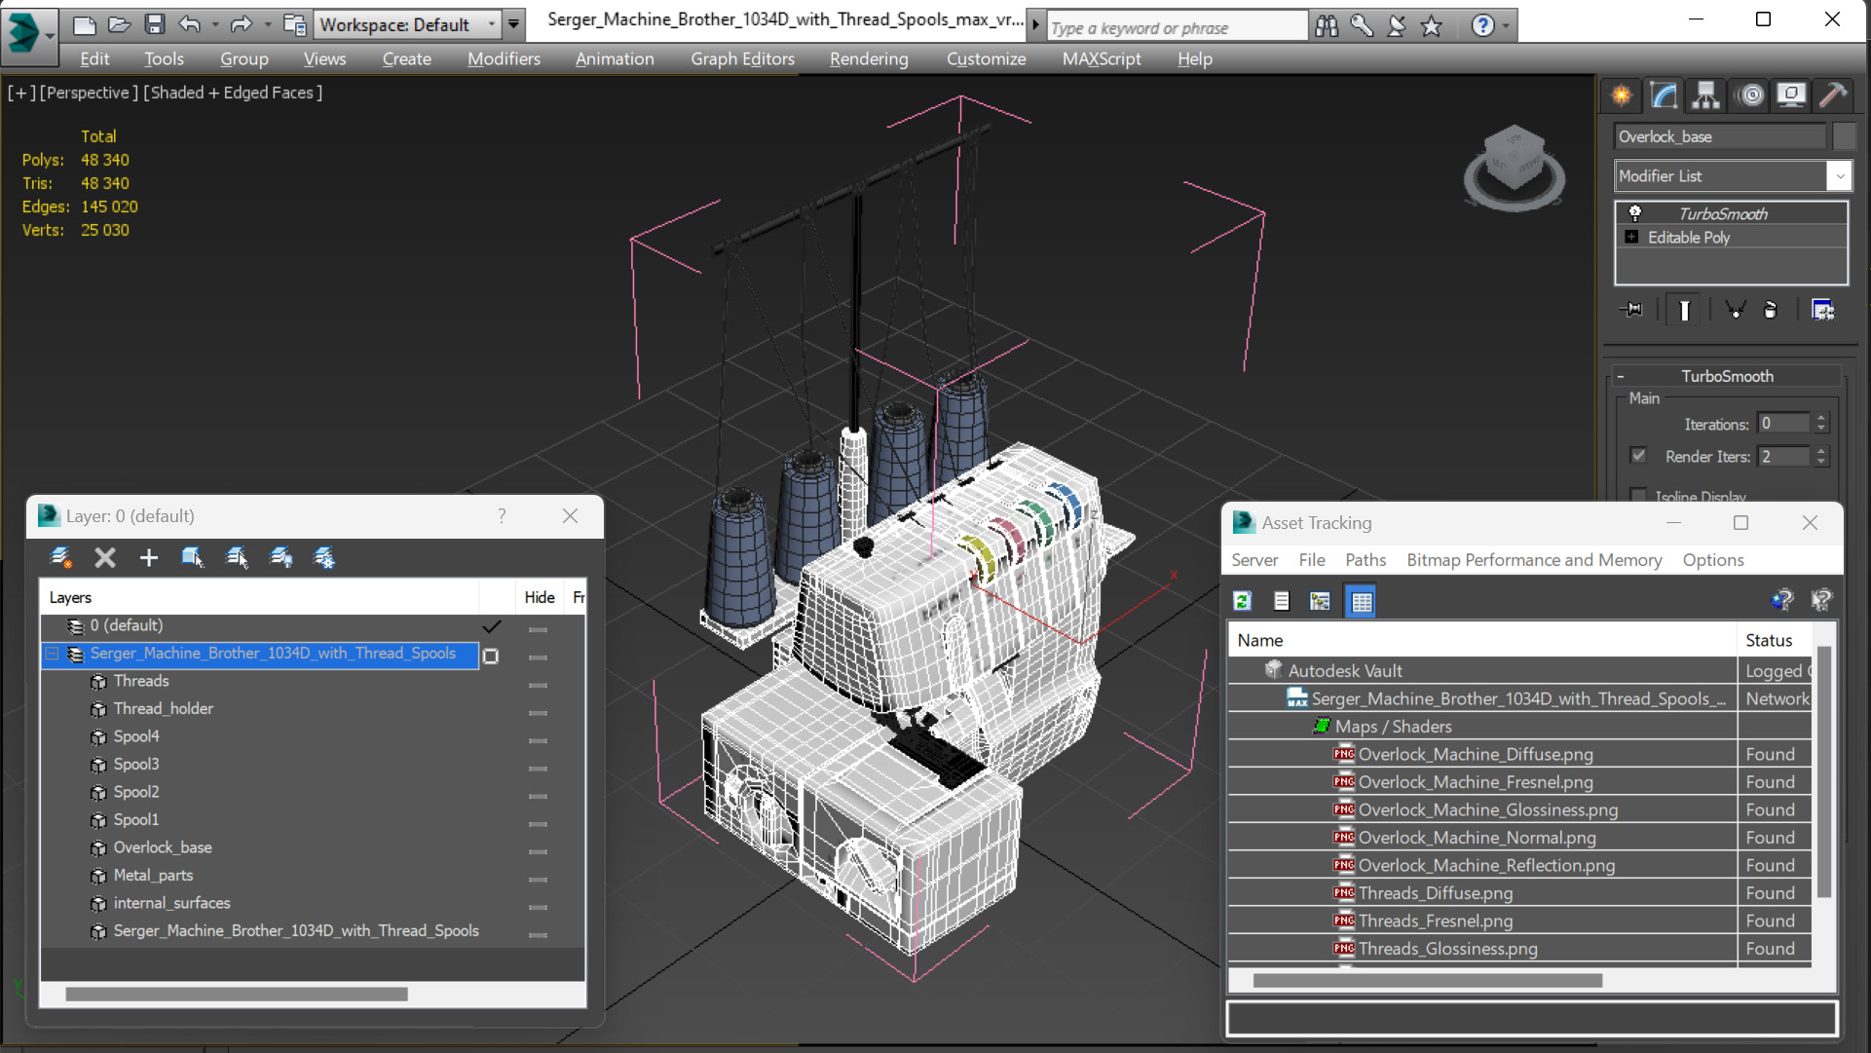Create new layer icon in Layer dialog
The height and width of the screenshot is (1053, 1871).
60,557
